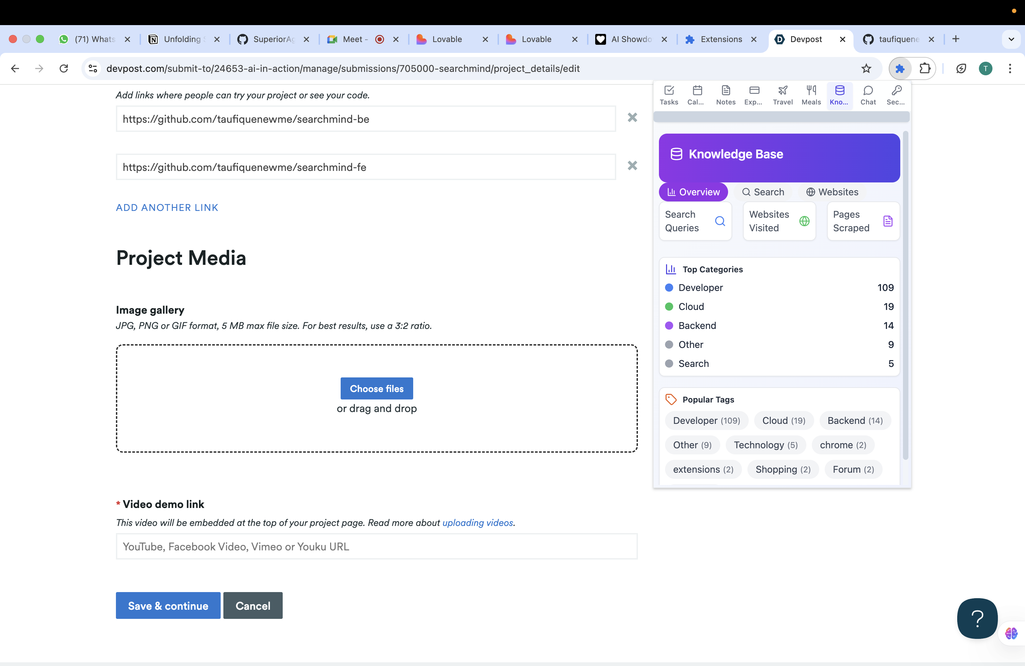Click ADD ANOTHER LINK
This screenshot has width=1025, height=666.
167,208
